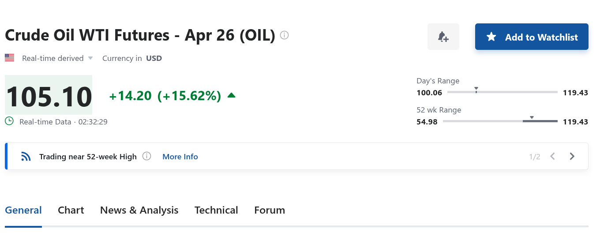Click the create alert bell icon
The height and width of the screenshot is (233, 600).
[x=443, y=37]
